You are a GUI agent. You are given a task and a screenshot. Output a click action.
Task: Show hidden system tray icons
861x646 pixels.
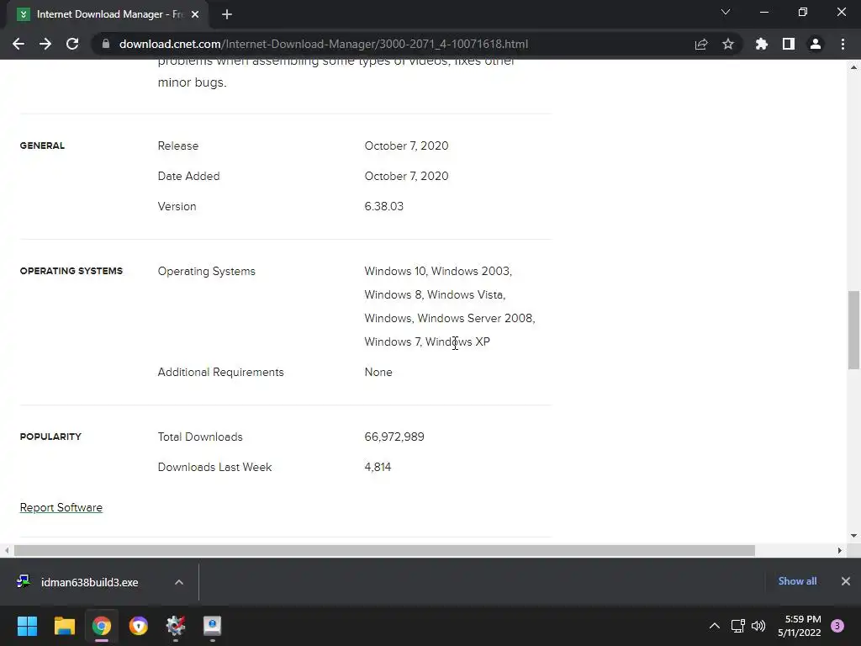(x=715, y=626)
